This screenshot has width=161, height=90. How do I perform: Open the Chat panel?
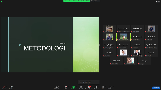(66, 87)
